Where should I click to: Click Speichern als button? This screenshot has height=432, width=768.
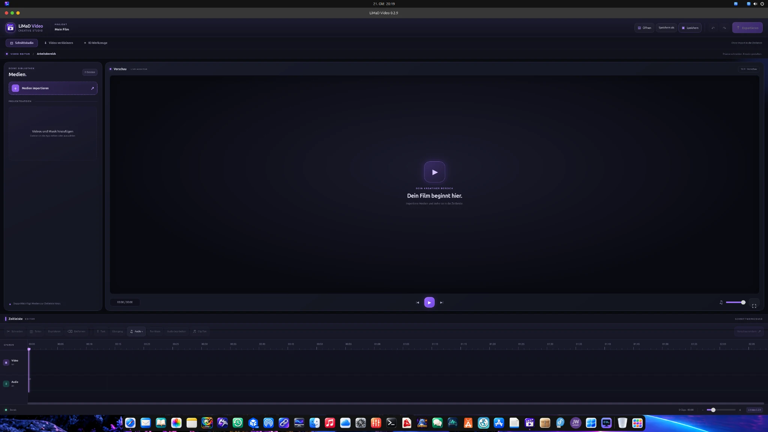pyautogui.click(x=666, y=28)
